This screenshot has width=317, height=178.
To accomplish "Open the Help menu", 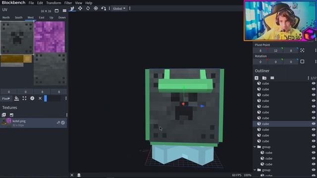I will click(89, 3).
